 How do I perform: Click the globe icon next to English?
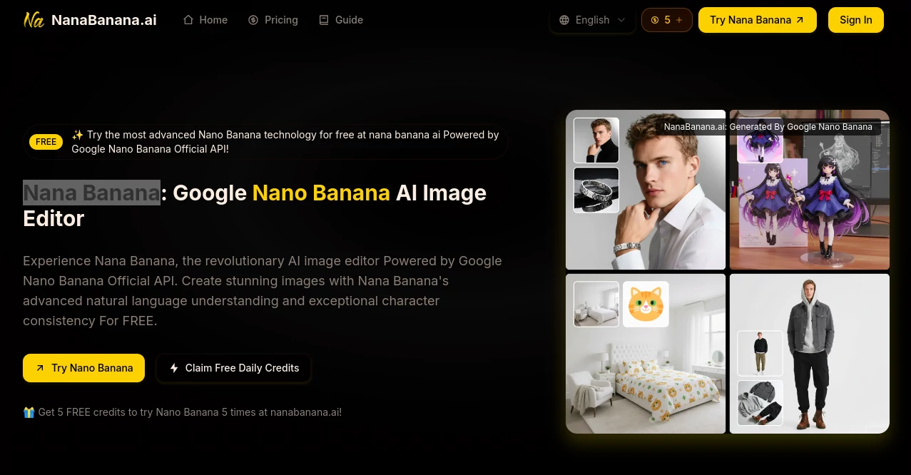[564, 20]
